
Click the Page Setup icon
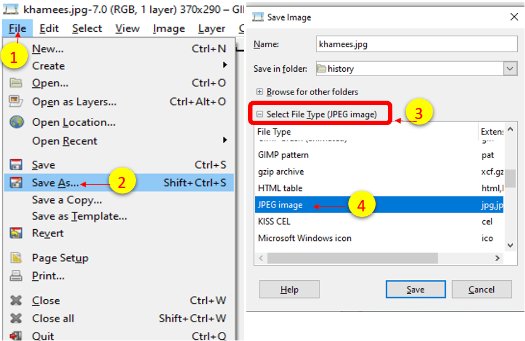pyautogui.click(x=16, y=258)
